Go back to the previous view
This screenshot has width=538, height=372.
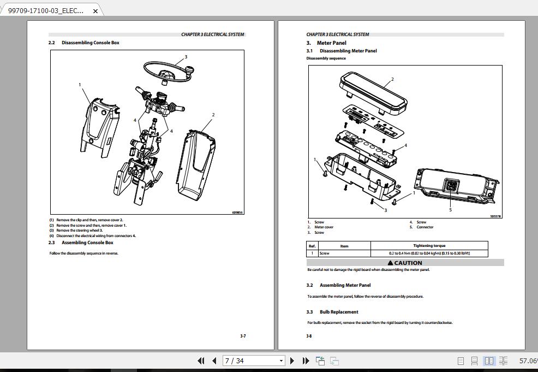tap(320, 361)
